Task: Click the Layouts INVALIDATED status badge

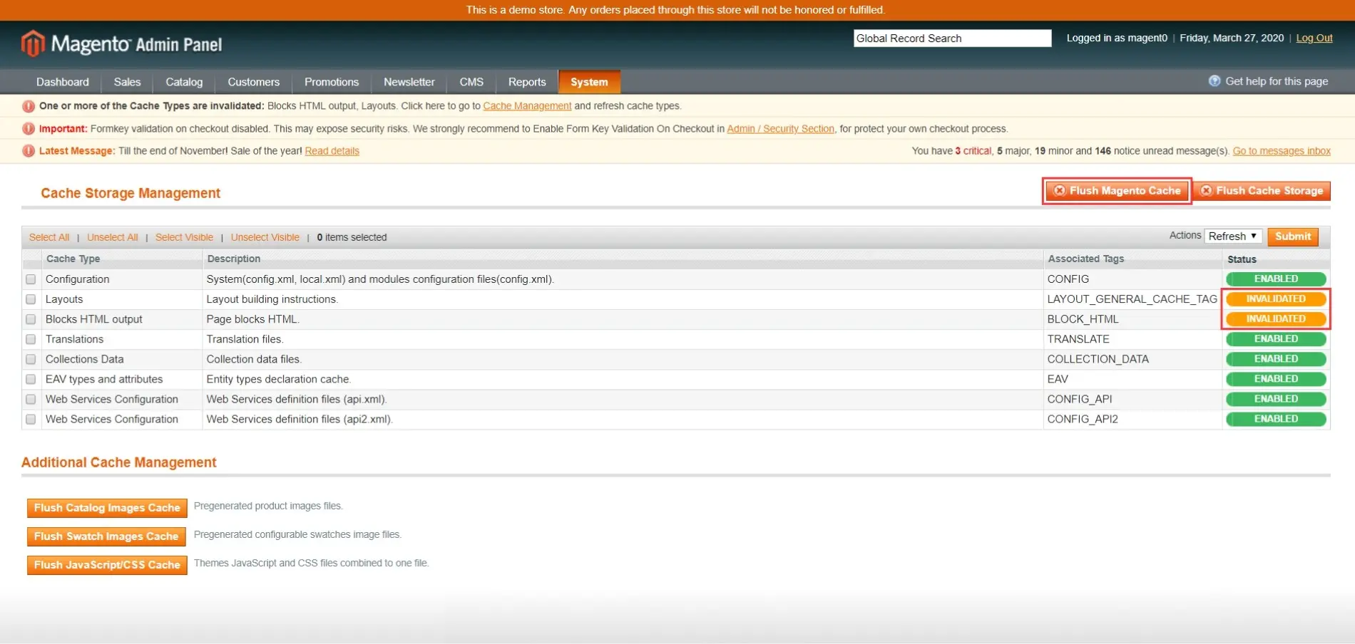Action: [1276, 299]
